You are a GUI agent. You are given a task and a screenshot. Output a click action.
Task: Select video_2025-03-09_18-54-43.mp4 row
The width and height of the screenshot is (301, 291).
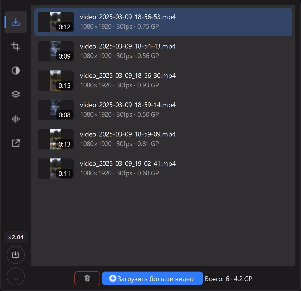163,51
